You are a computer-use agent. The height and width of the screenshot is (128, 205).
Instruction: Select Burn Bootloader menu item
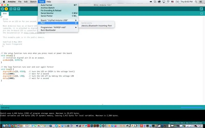(x=58, y=30)
